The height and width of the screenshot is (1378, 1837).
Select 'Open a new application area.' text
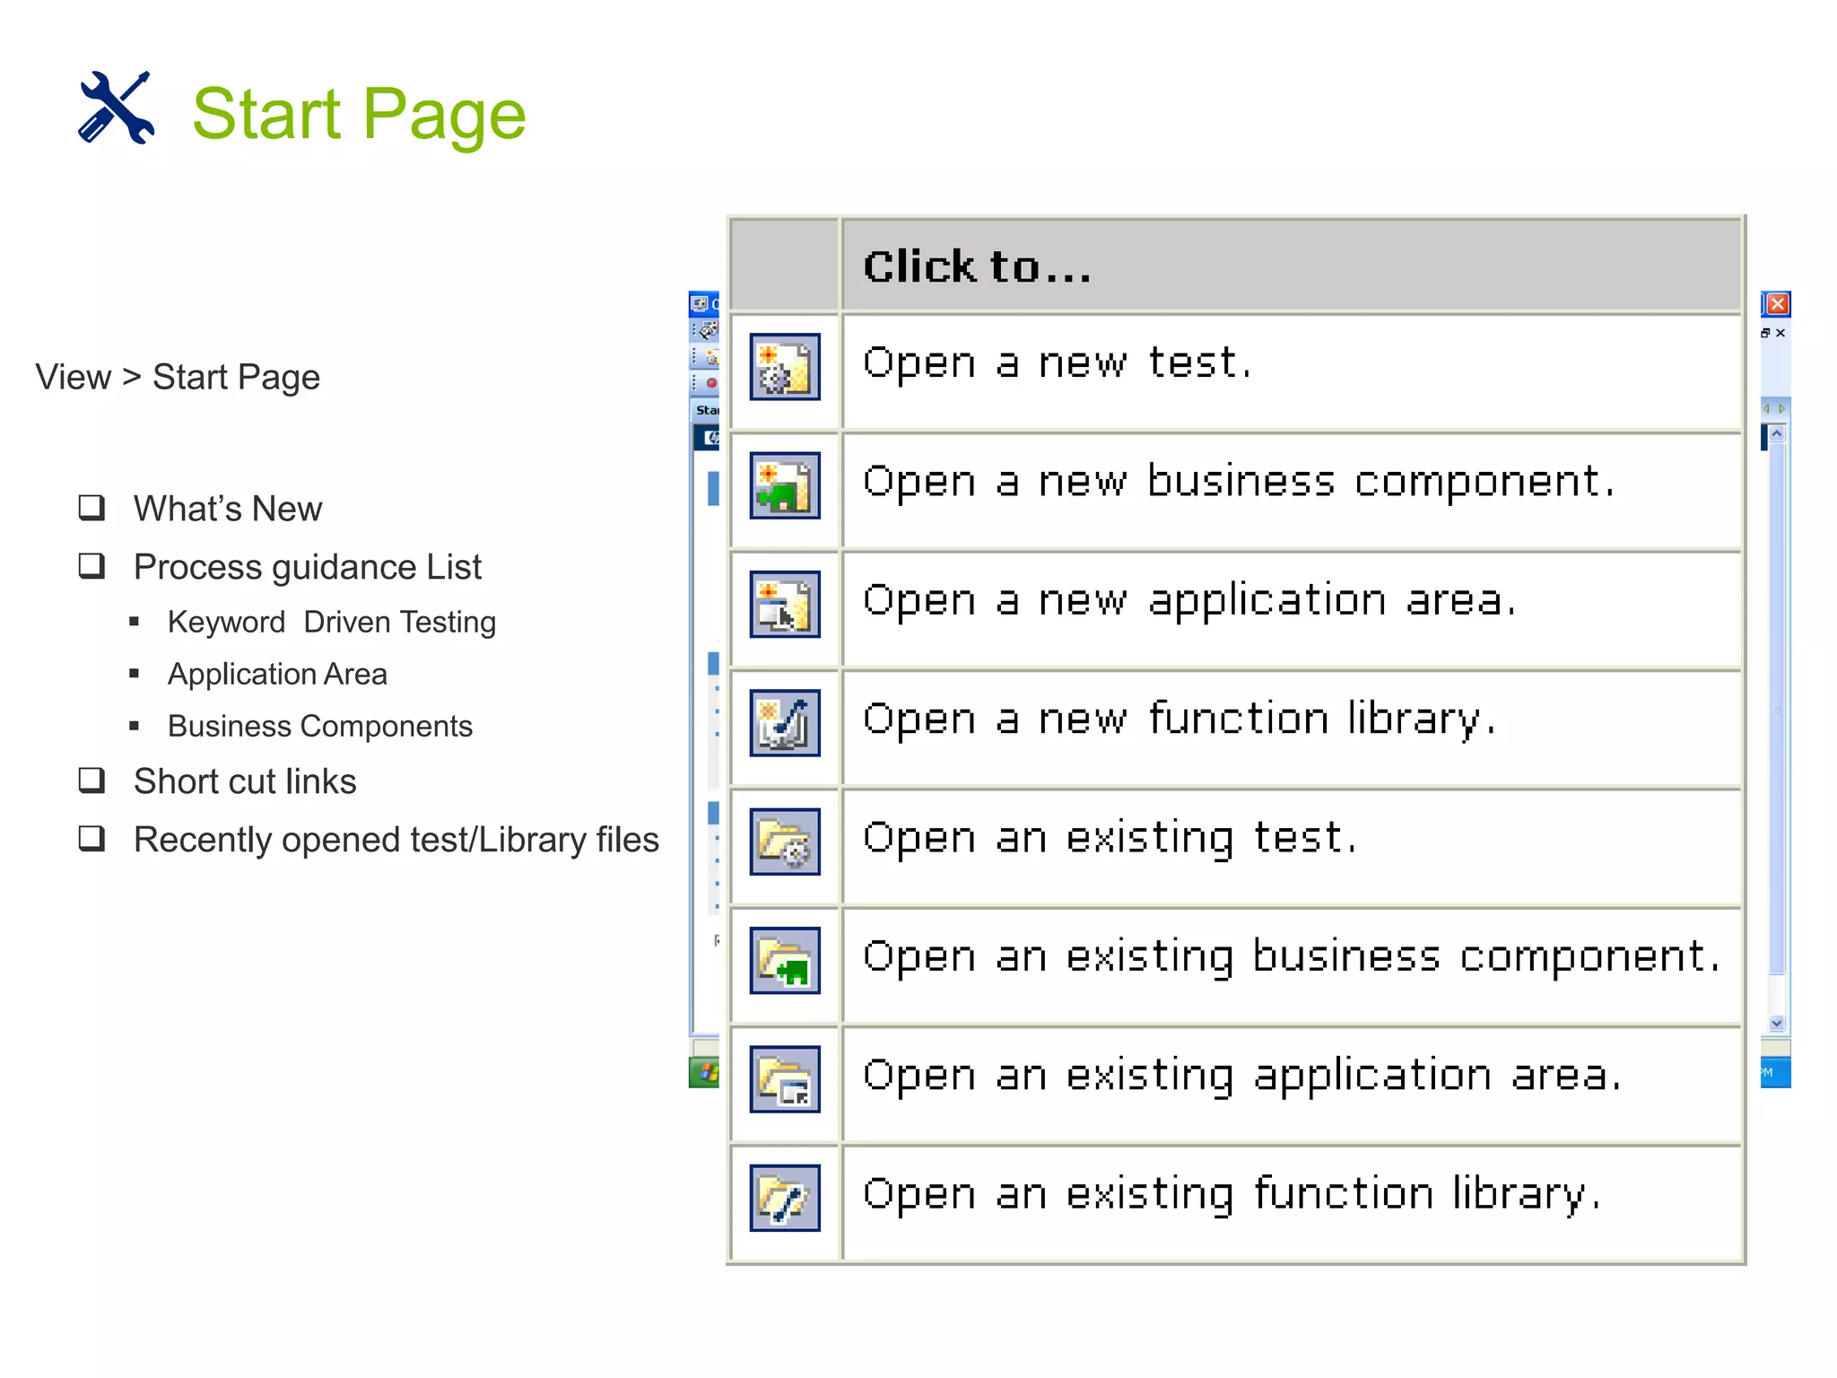point(1189,600)
